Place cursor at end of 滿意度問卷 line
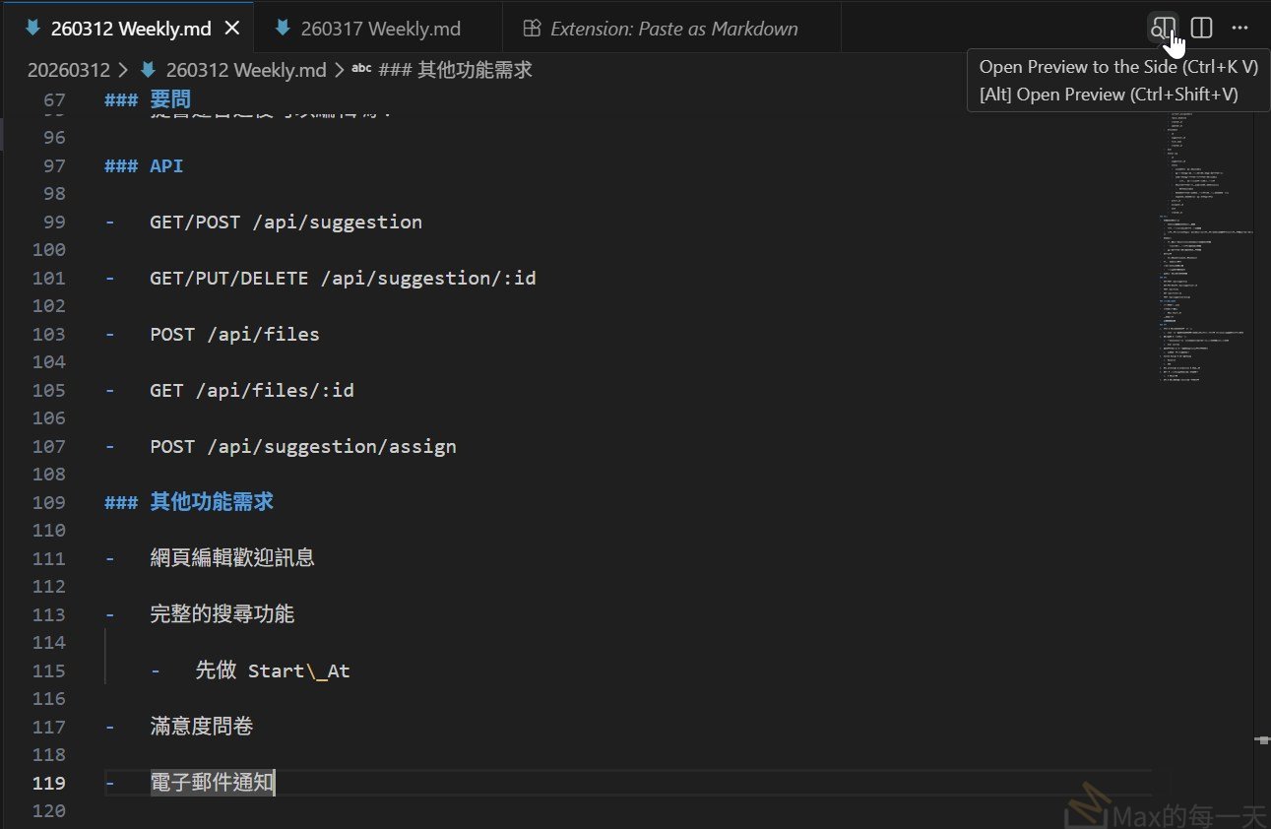Screen dimensions: 1271x829 (x=254, y=727)
